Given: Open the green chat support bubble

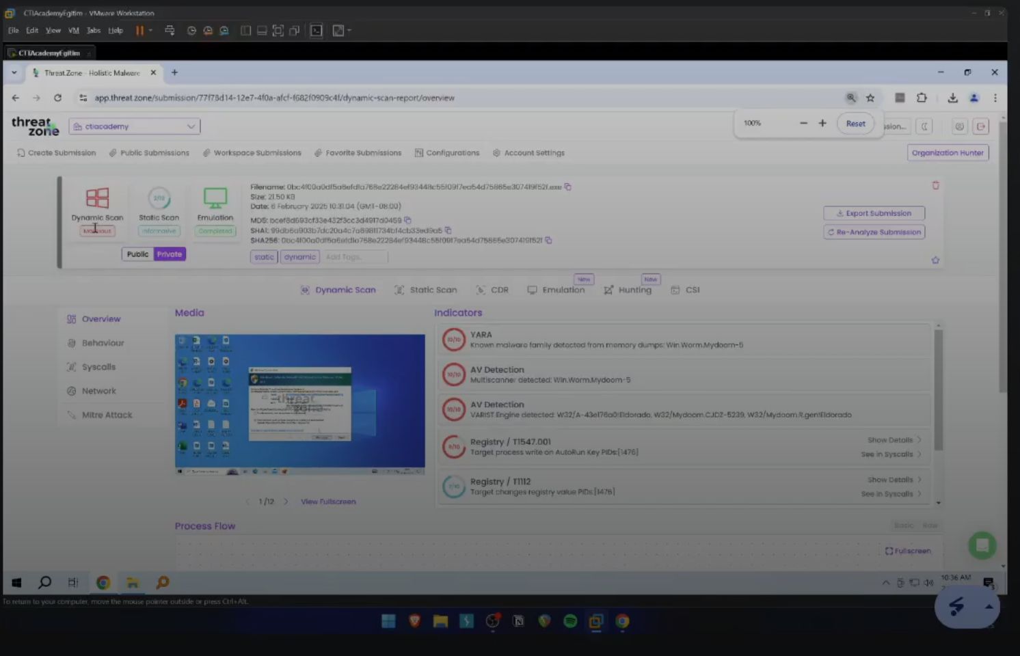Looking at the screenshot, I should pyautogui.click(x=982, y=545).
